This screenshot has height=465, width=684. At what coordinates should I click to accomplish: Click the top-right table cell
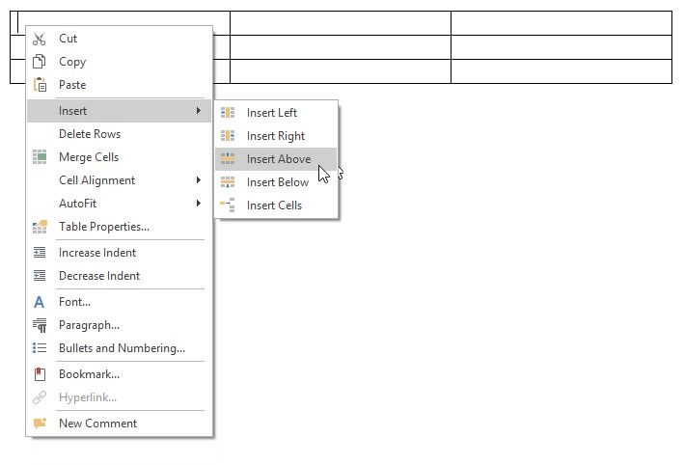pyautogui.click(x=561, y=23)
